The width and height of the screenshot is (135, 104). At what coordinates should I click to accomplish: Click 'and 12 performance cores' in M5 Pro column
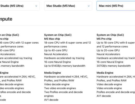112,47
